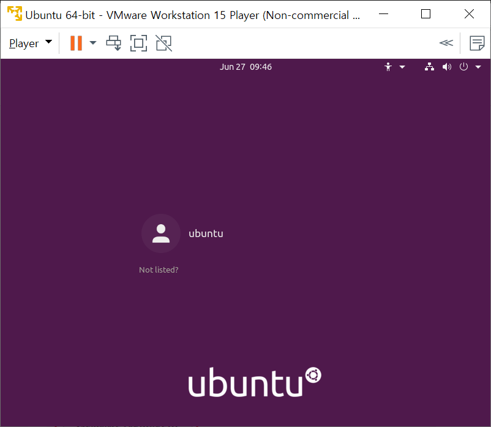Choose the ubuntu username to log in

(x=206, y=233)
